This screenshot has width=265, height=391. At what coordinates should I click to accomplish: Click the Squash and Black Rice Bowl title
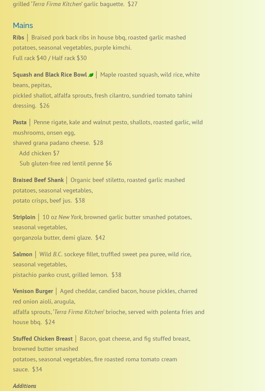click(50, 75)
